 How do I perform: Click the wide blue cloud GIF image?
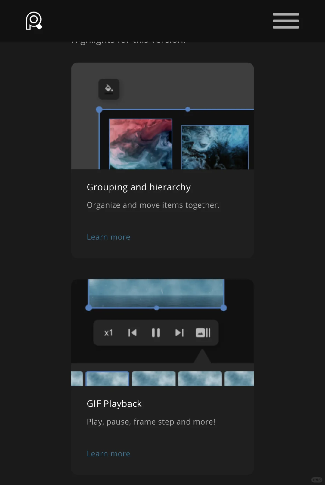(156, 293)
